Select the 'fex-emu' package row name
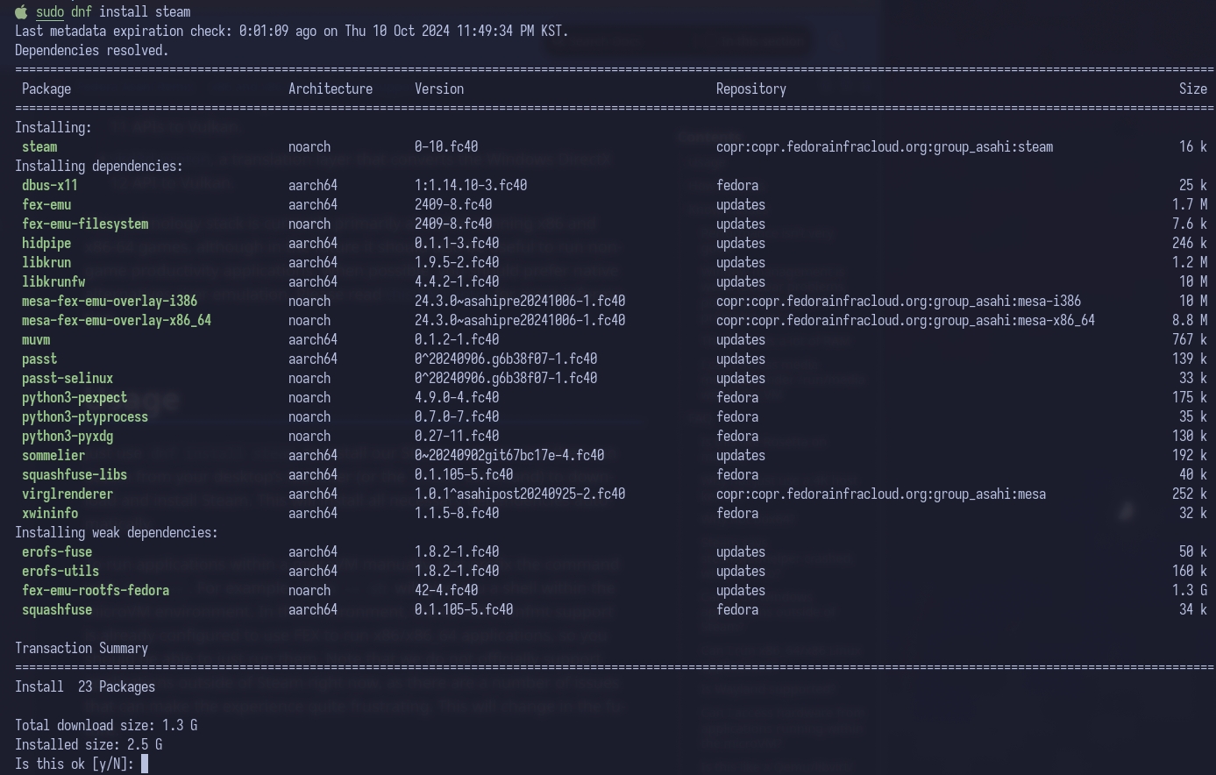1216x775 pixels. (46, 204)
